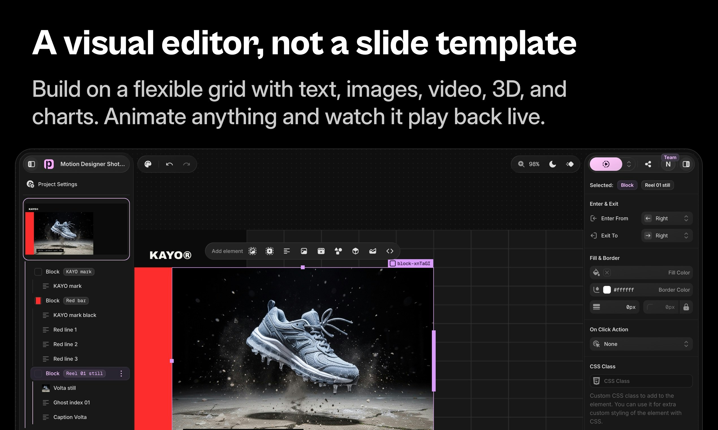The width and height of the screenshot is (718, 430).
Task: Open the theme palette icon
Action: point(148,164)
